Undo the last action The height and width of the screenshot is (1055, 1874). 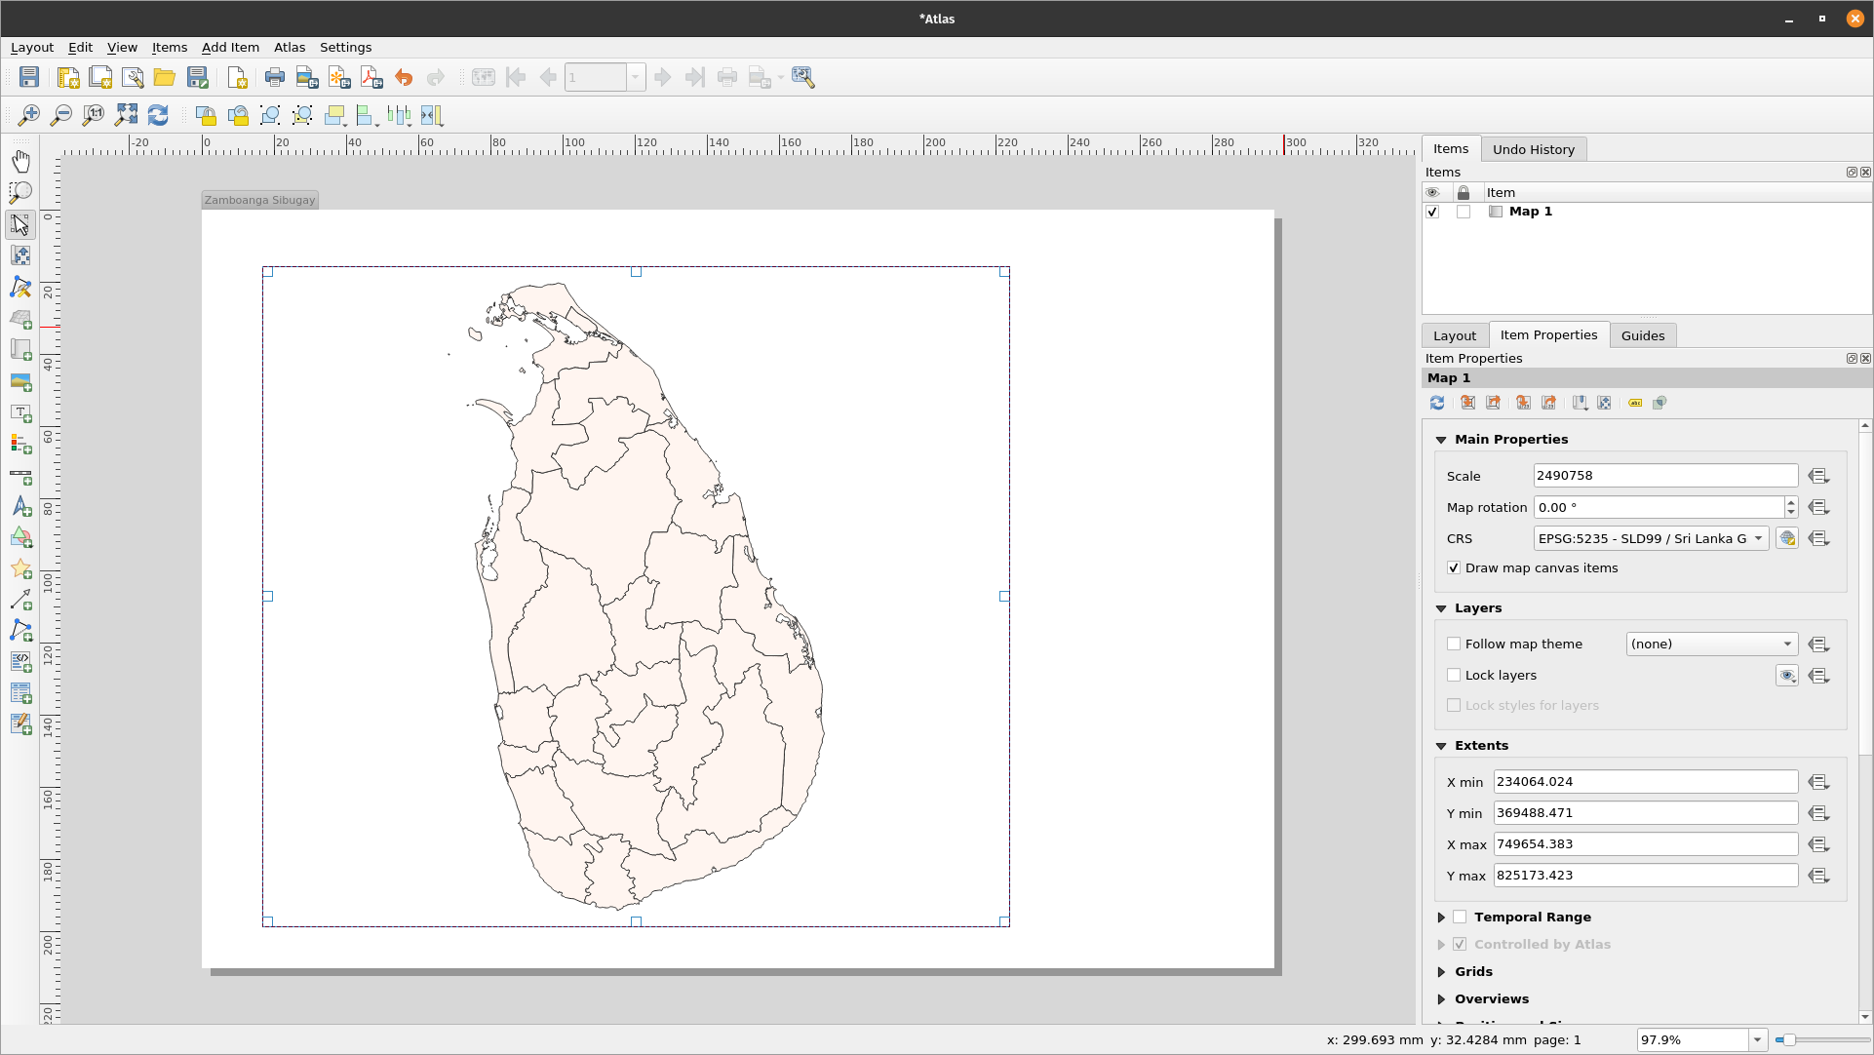click(x=404, y=78)
